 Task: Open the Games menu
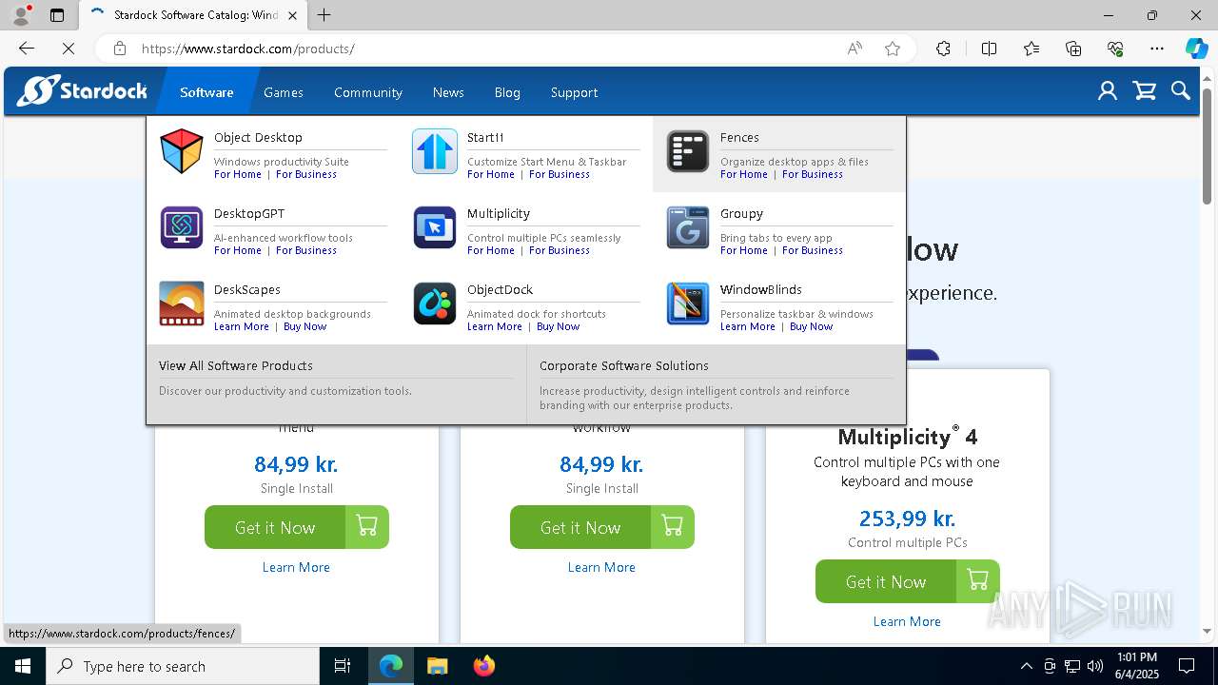[x=284, y=92]
